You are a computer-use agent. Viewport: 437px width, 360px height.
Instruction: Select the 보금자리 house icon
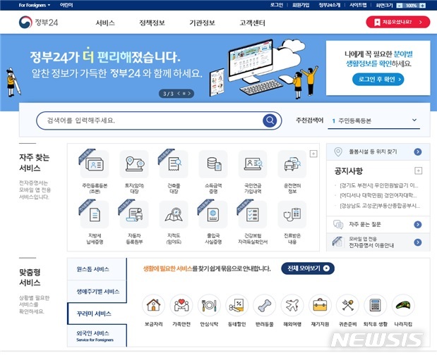pos(153,305)
